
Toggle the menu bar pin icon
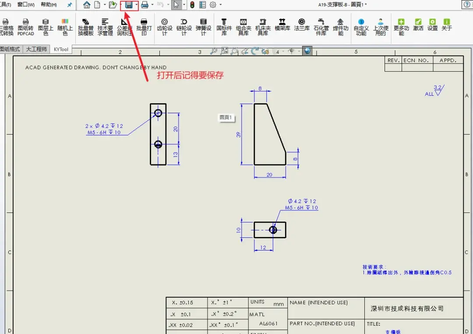70,5
